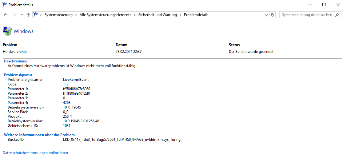The image size is (343, 158).
Task: Expand the arrow after Alle Systemsteuerungselemente
Action: point(135,15)
